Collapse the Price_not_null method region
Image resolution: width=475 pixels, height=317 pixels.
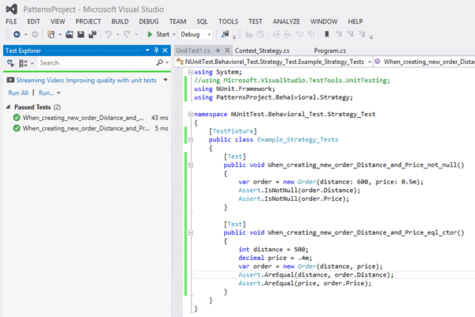pos(191,165)
